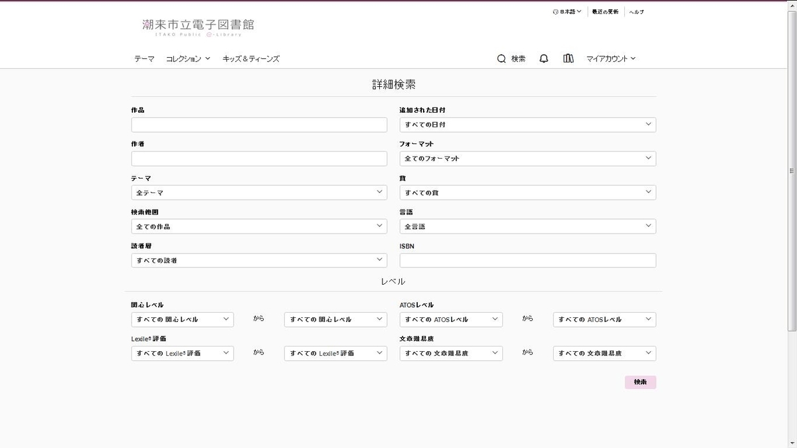Open the notifications bell icon

(544, 58)
